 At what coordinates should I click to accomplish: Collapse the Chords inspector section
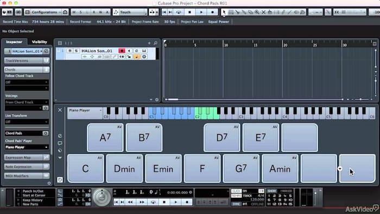point(27,70)
